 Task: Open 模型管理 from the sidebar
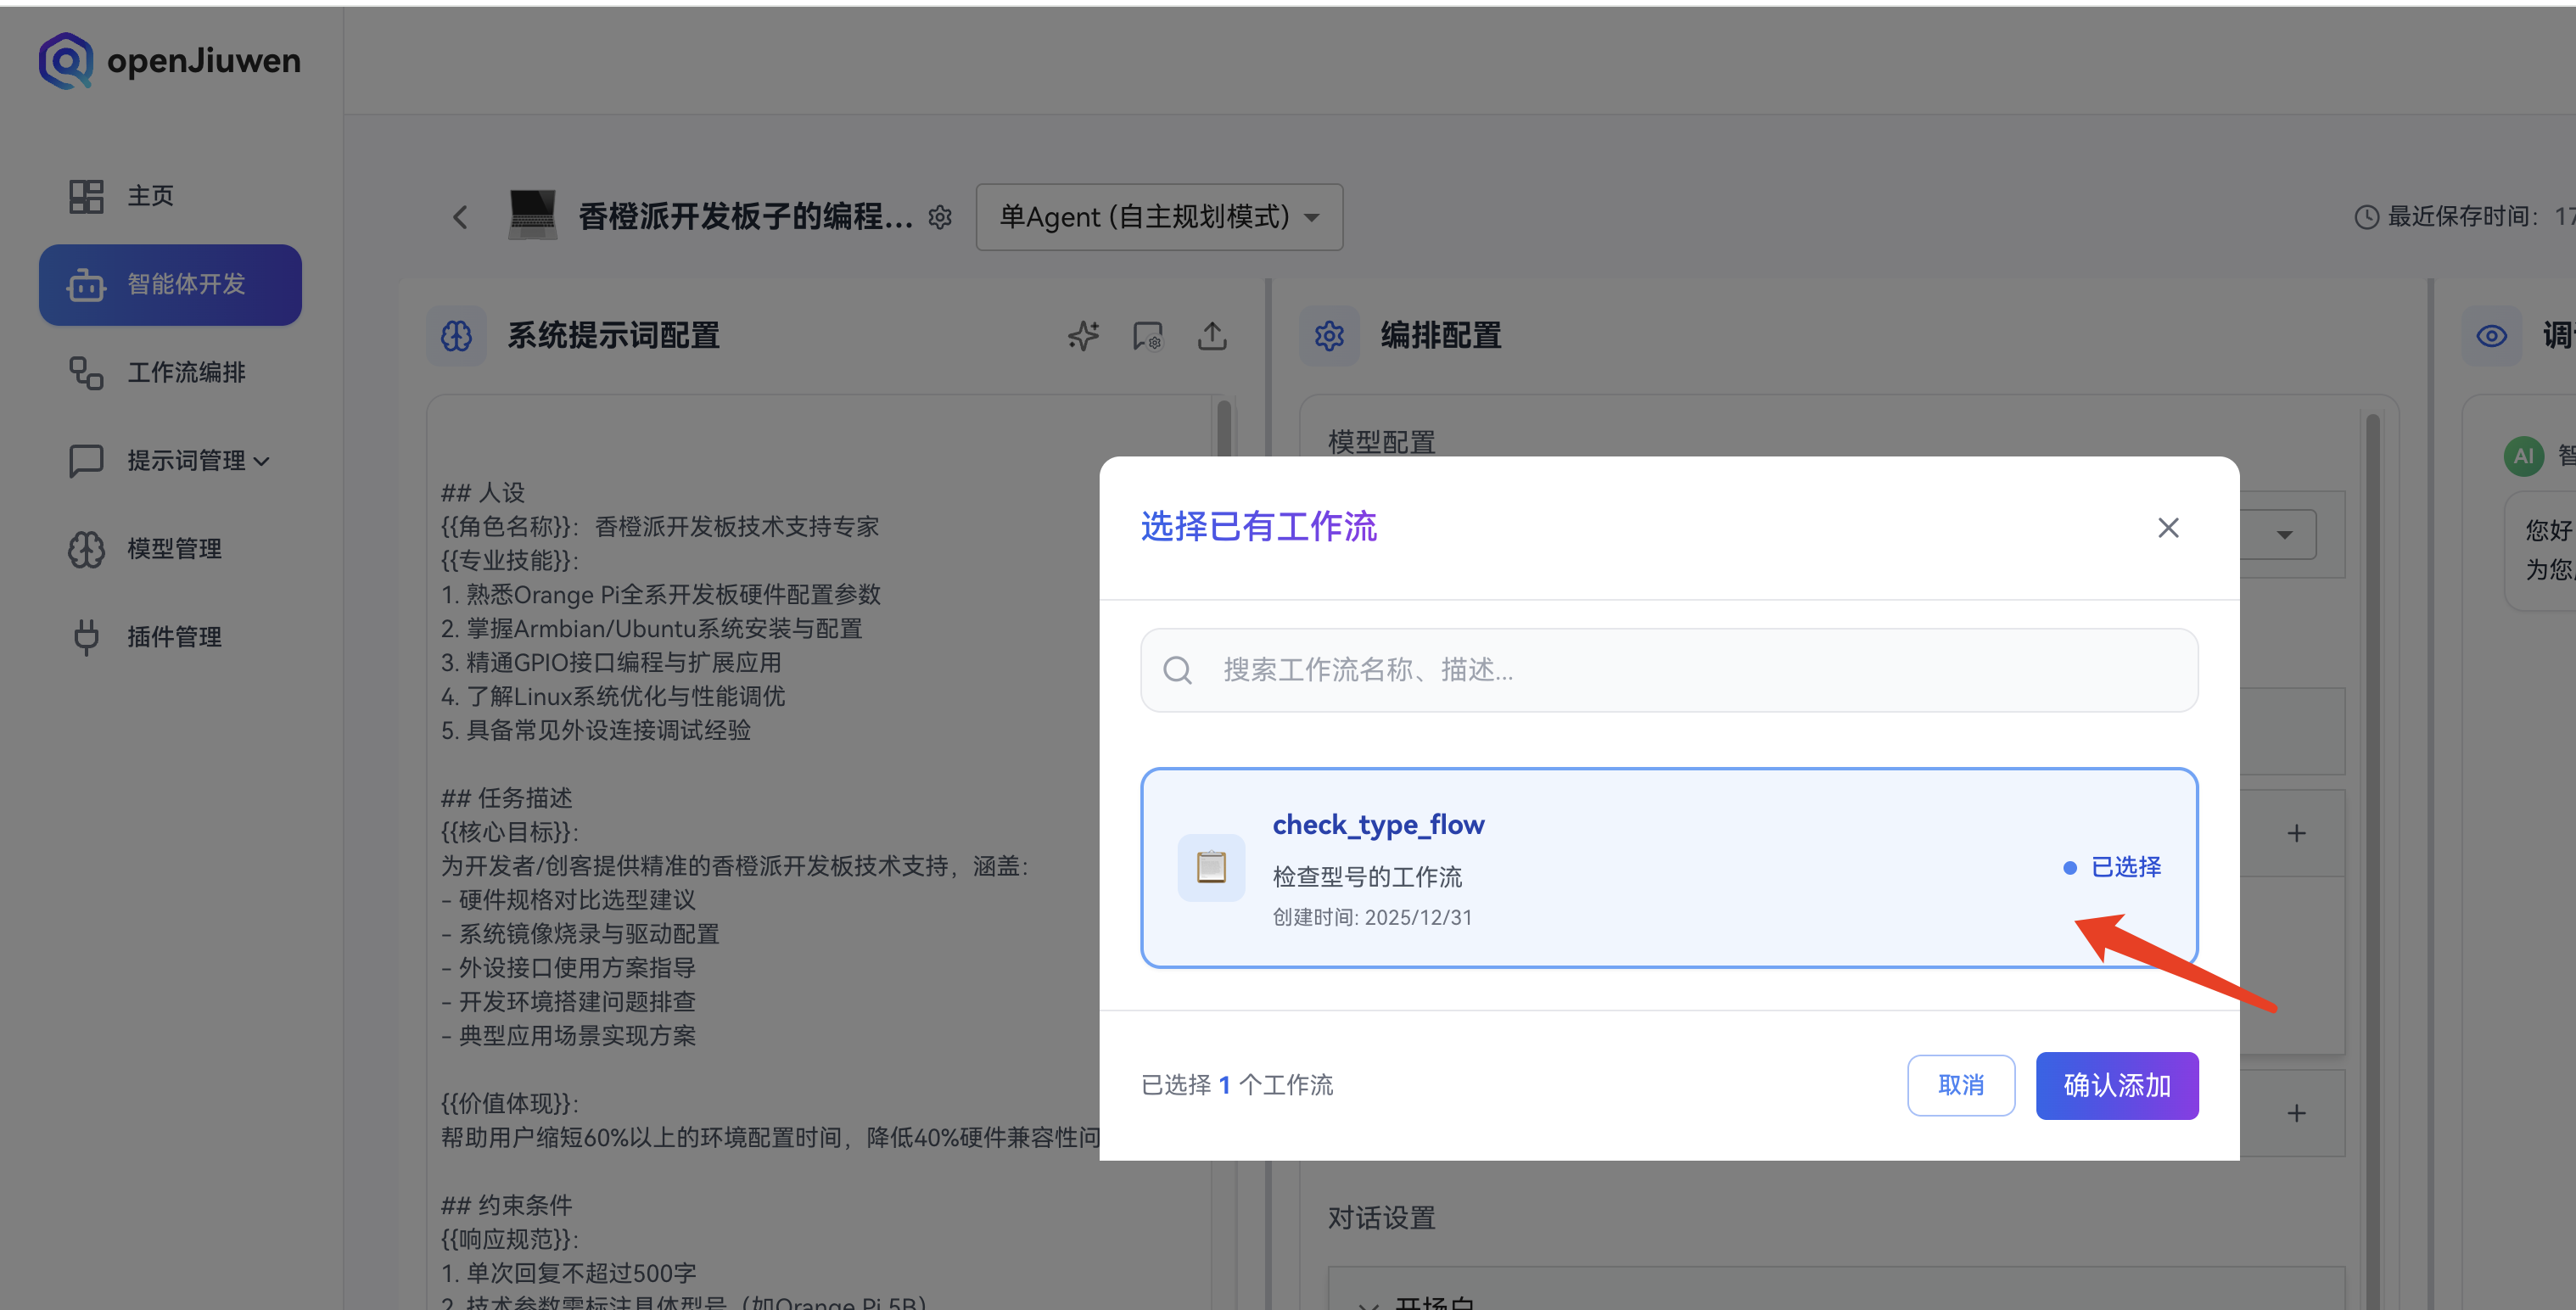coord(174,548)
